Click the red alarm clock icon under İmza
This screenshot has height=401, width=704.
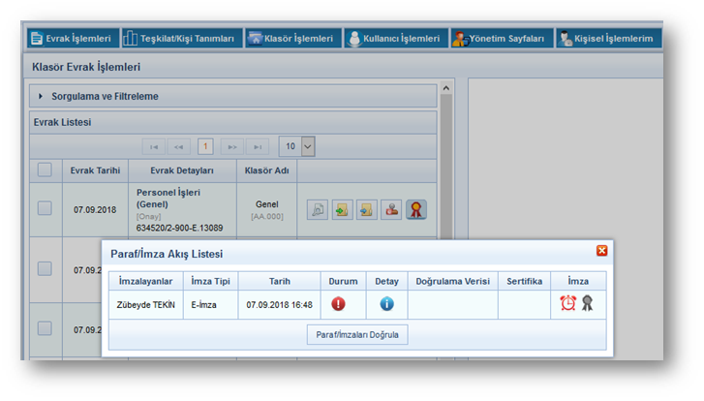[568, 303]
